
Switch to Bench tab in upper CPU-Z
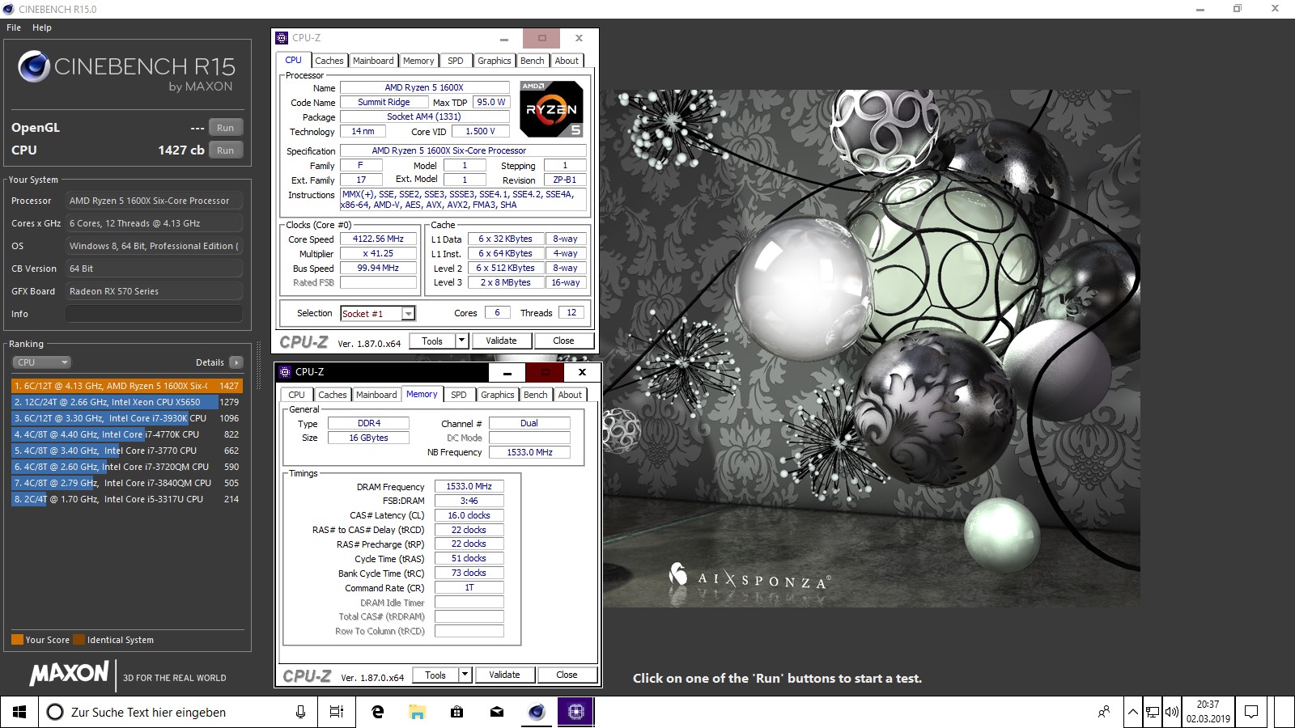(533, 61)
